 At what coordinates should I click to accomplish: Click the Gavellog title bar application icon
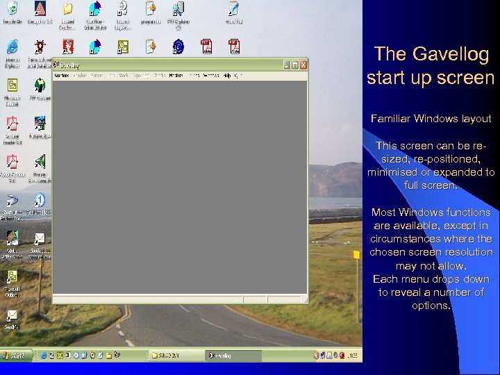[x=56, y=65]
